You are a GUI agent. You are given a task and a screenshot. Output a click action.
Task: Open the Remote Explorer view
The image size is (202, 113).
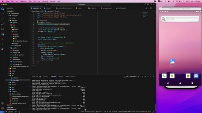pyautogui.click(x=3, y=29)
